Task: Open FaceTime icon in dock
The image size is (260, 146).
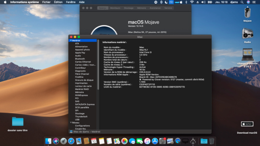Action: point(140,141)
